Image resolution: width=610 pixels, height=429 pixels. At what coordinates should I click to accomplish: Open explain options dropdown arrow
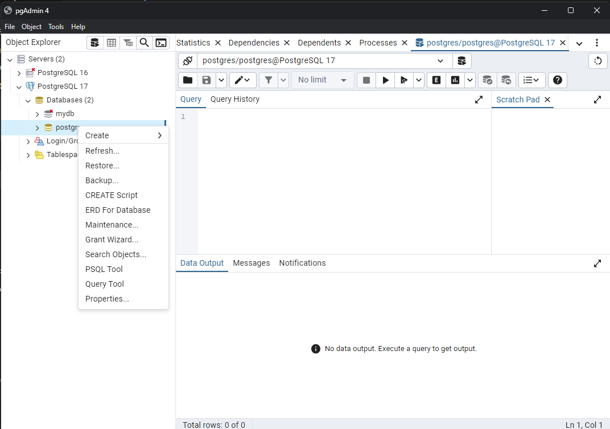click(470, 80)
